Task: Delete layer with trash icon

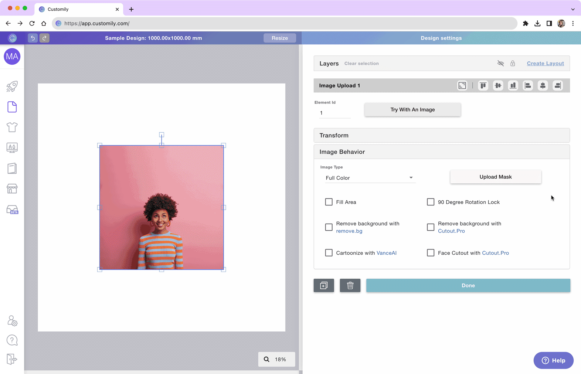Action: point(350,285)
